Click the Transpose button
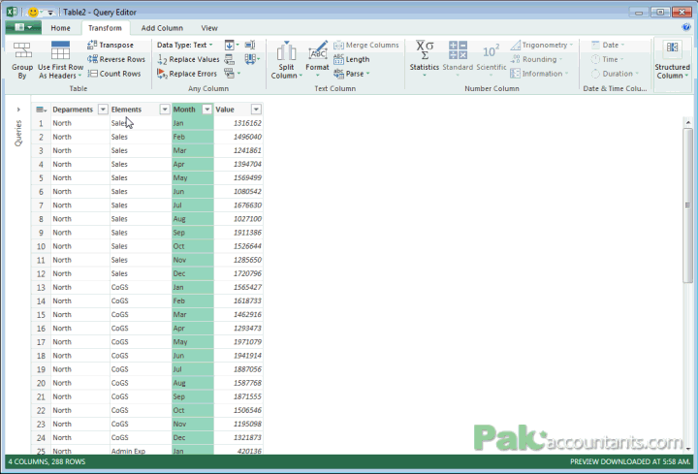The width and height of the screenshot is (698, 474). point(111,45)
